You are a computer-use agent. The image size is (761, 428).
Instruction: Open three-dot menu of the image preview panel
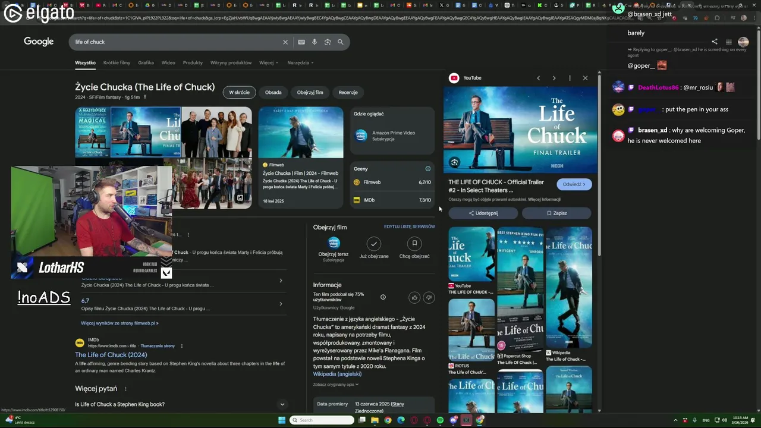click(570, 78)
